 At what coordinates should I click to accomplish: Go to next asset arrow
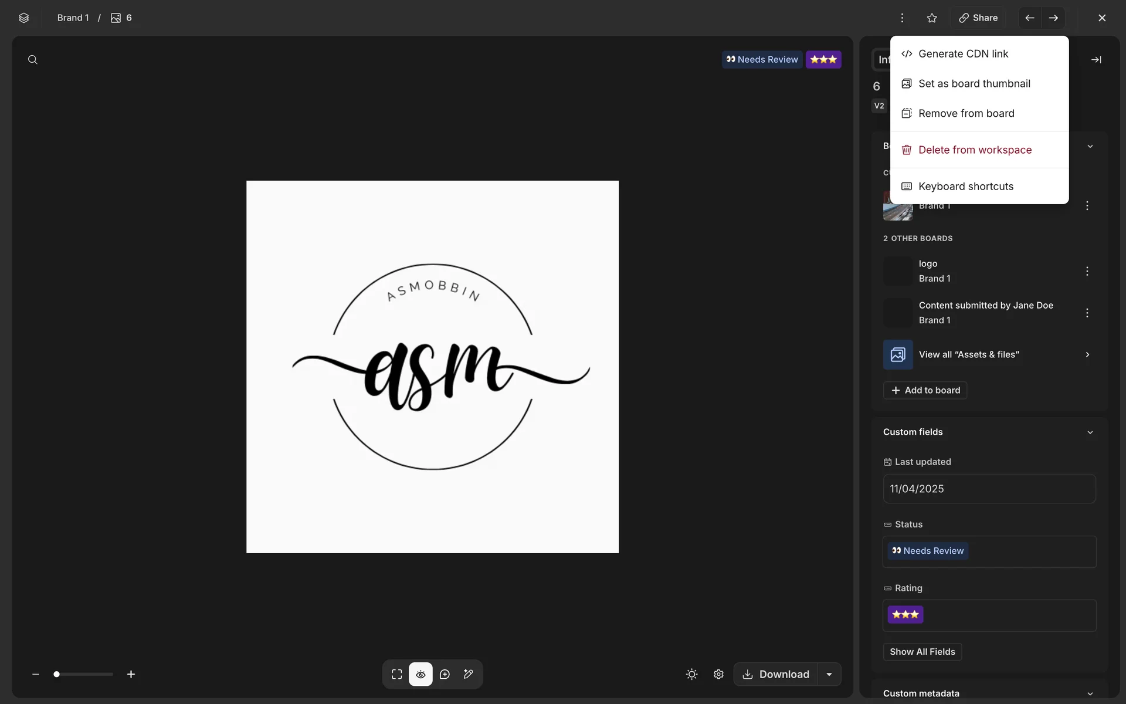[x=1053, y=18]
